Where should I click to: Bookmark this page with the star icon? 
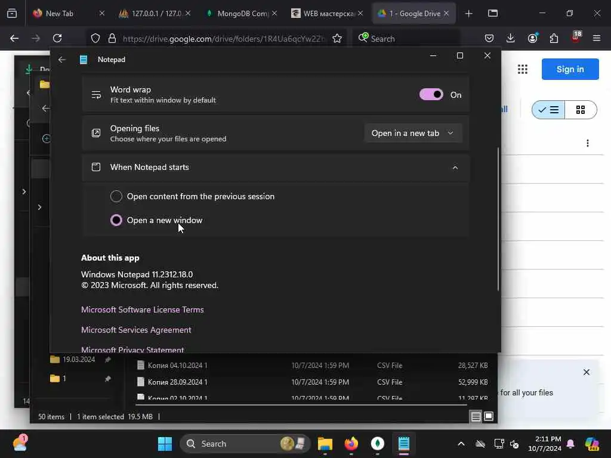tap(337, 38)
